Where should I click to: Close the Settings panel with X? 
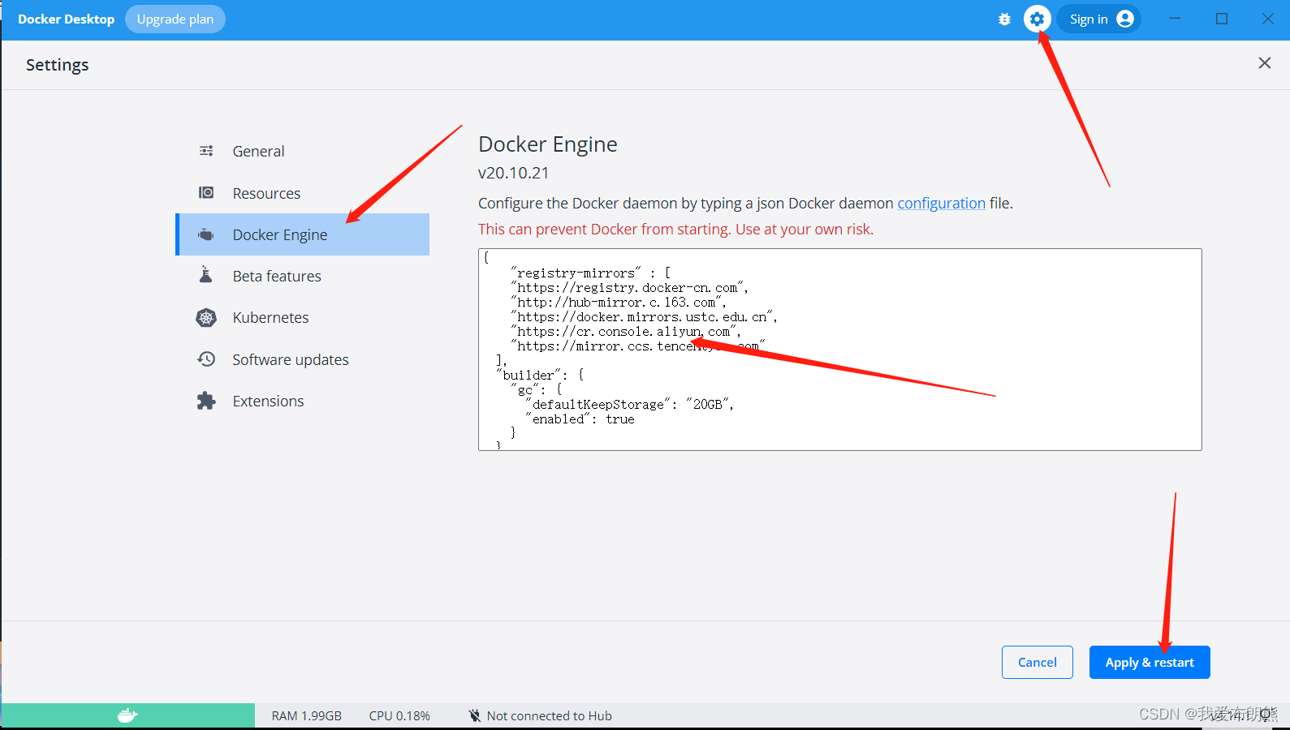coord(1264,63)
